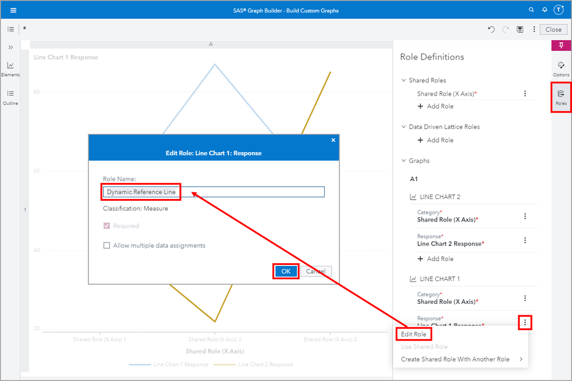This screenshot has height=381, width=572.
Task: Open Create Shared Role With Another Role submenu
Action: [x=461, y=359]
